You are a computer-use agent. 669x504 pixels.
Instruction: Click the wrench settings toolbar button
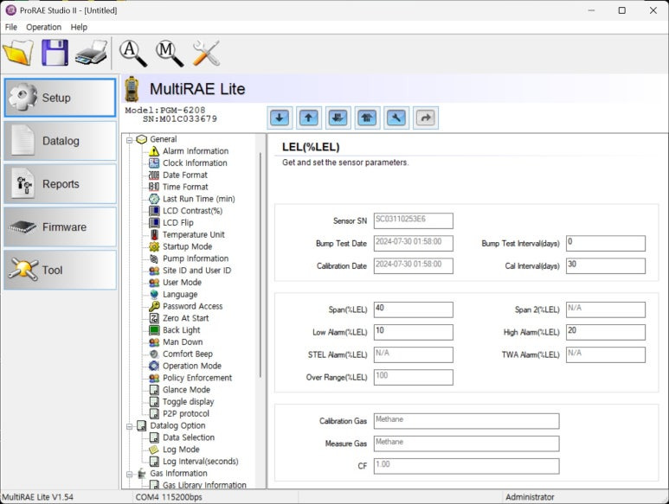click(x=396, y=118)
